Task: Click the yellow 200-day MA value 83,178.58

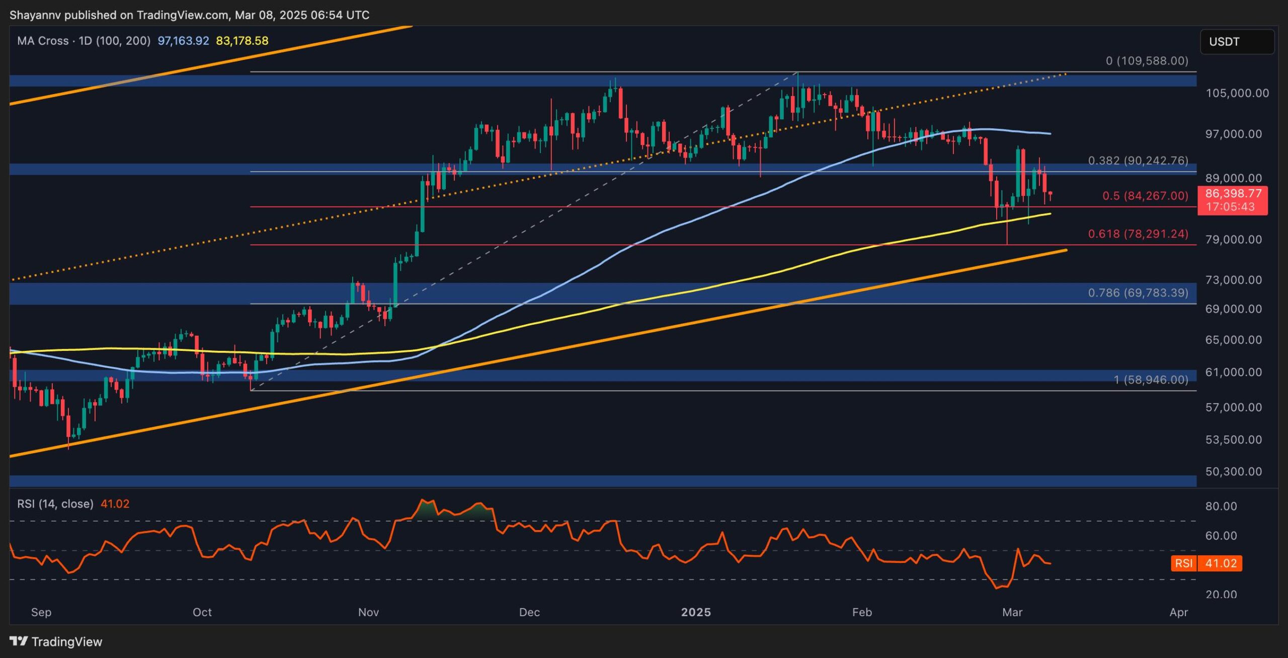Action: 242,41
